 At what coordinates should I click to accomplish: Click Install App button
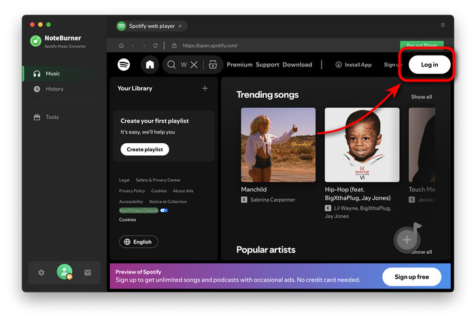tap(354, 64)
